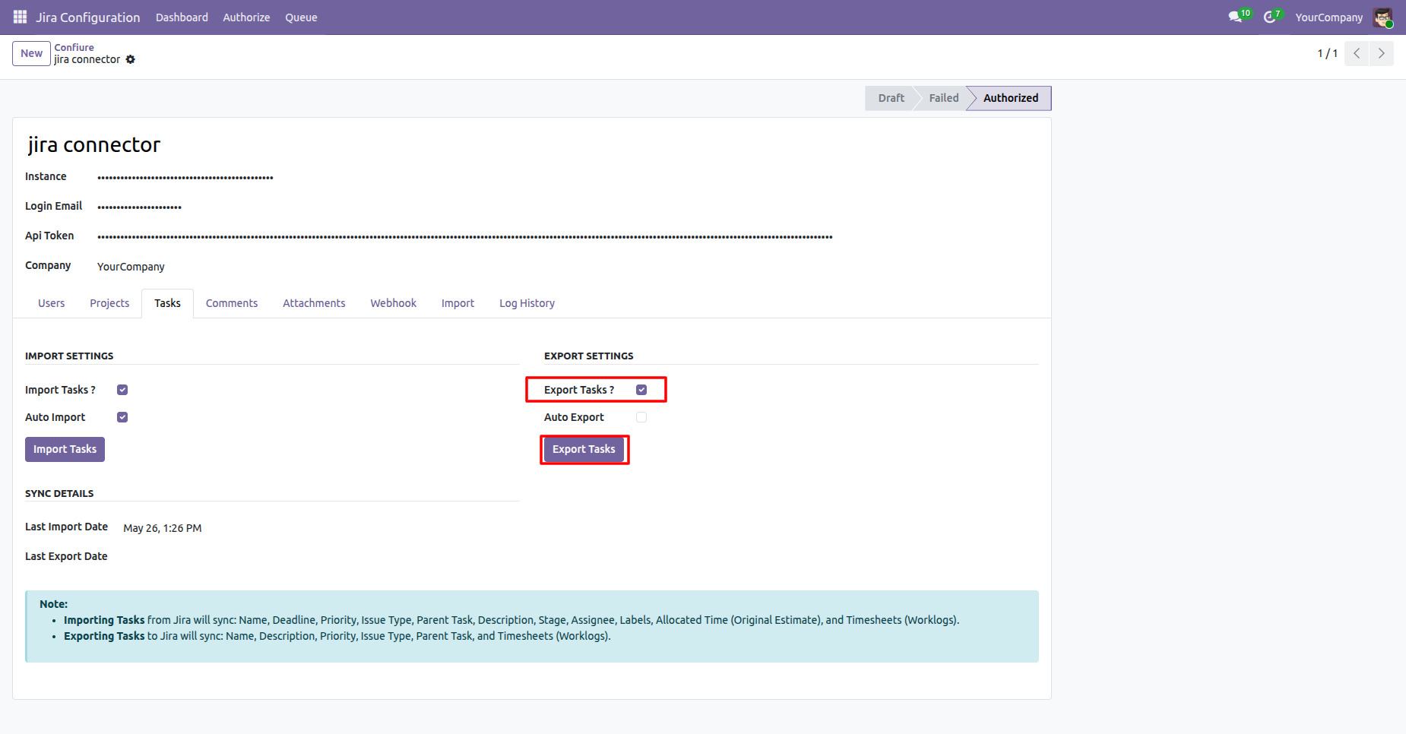Open the Queue menu
1406x734 pixels.
tap(301, 17)
